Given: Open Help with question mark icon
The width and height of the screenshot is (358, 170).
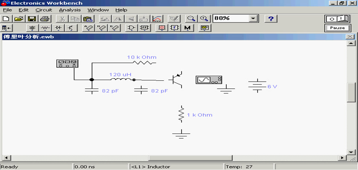Looking at the screenshot, I should point(271,19).
